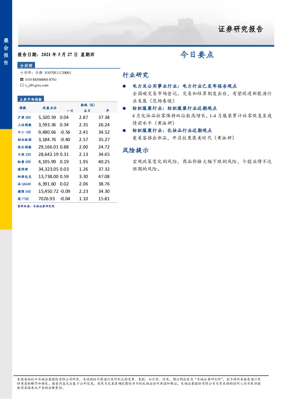Click closing value 13,738.00

48,177
